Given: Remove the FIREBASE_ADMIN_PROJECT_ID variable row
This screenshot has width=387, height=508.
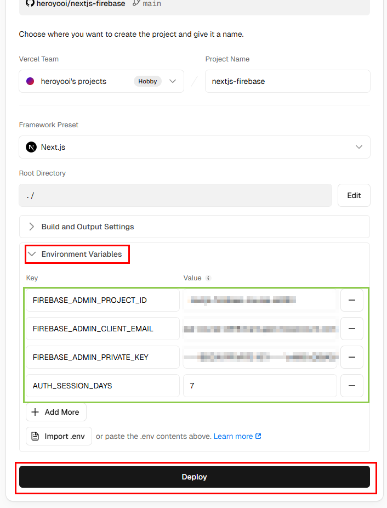Looking at the screenshot, I should tap(352, 300).
